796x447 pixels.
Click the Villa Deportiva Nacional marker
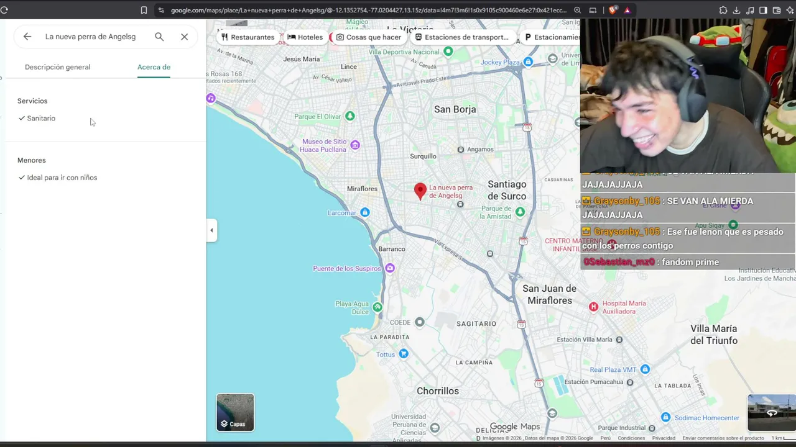tap(448, 52)
